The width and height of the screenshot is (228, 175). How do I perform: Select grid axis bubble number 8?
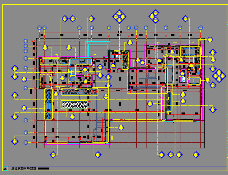[146, 28]
